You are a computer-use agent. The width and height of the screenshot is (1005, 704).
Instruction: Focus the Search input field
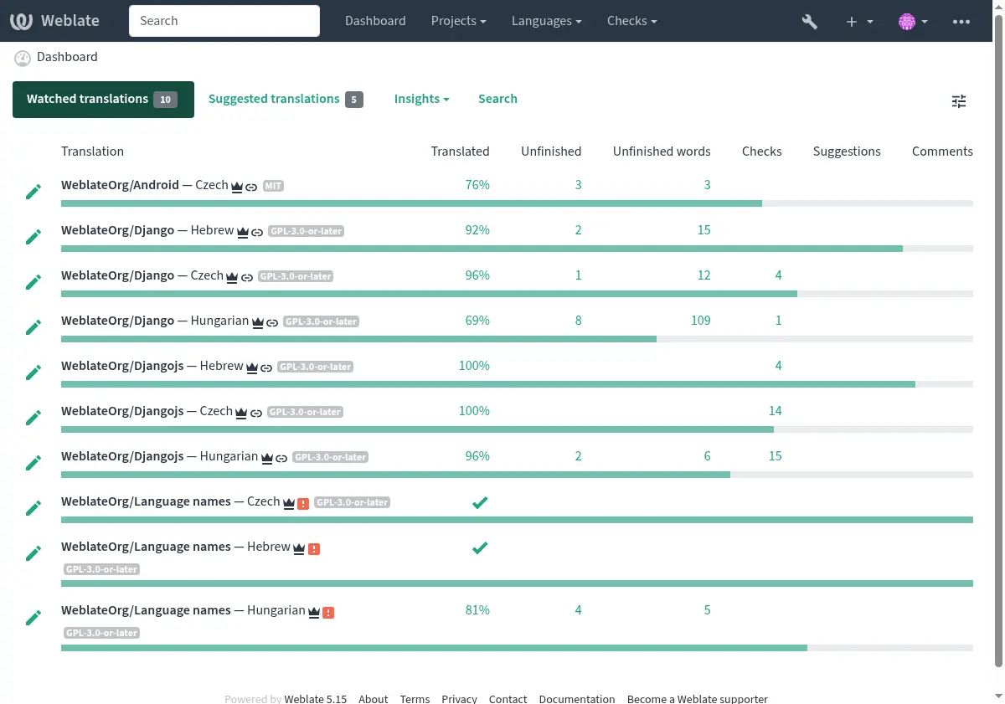[224, 21]
